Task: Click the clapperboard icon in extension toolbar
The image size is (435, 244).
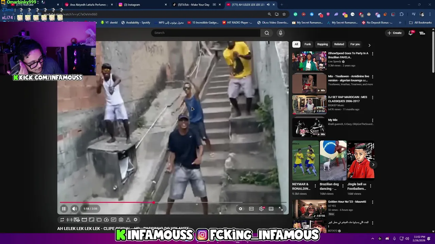Action: pyautogui.click(x=84, y=220)
